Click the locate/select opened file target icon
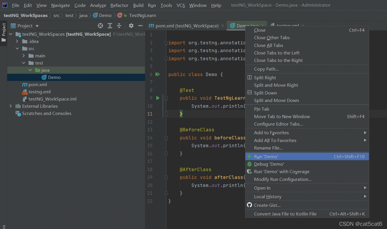This screenshot has width=387, height=229. pos(100,26)
